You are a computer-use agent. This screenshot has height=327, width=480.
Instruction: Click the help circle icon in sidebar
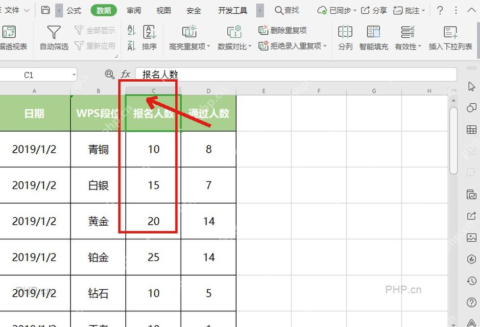pyautogui.click(x=471, y=302)
